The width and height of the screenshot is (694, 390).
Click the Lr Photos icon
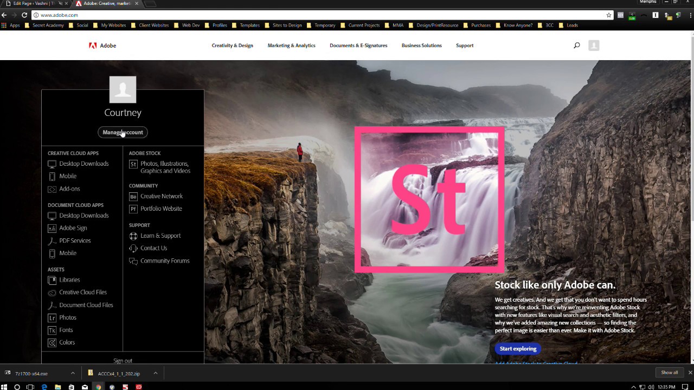click(x=52, y=318)
